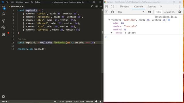Image resolution: width=184 pixels, height=103 pixels.
Task: Open Default levels dropdown
Action: tap(169, 12)
